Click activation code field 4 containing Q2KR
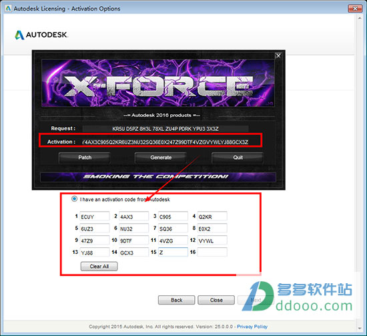Viewport: 367px width, 336px height. click(212, 216)
